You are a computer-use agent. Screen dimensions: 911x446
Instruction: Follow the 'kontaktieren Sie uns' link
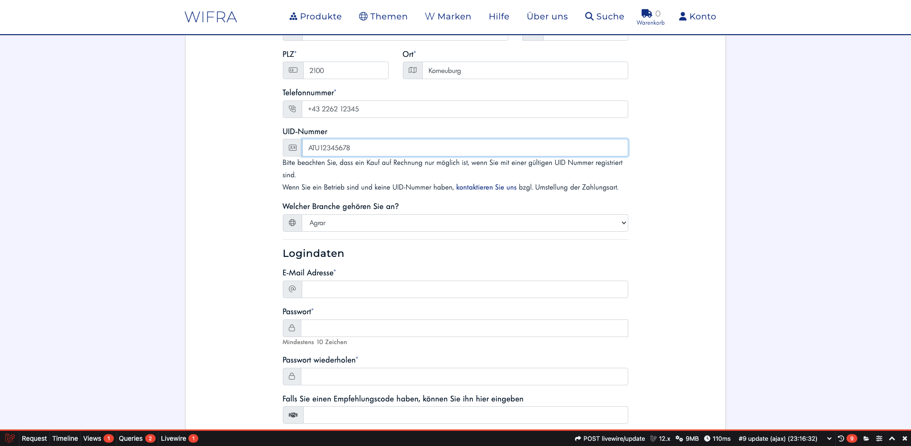tap(486, 187)
